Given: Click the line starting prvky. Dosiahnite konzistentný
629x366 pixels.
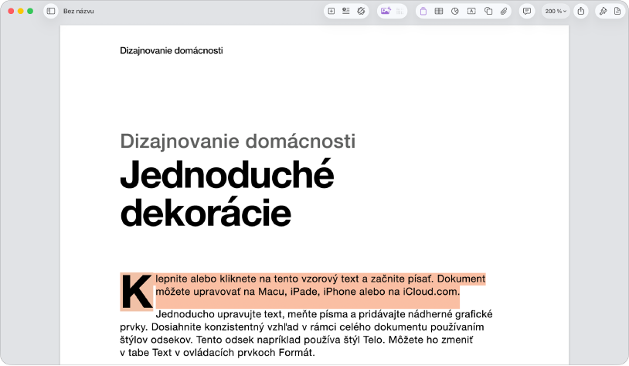Looking at the screenshot, I should click(x=302, y=327).
